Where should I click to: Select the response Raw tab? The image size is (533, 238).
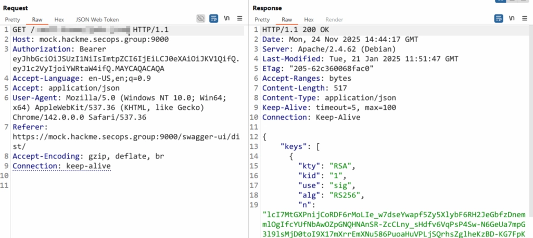point(287,19)
